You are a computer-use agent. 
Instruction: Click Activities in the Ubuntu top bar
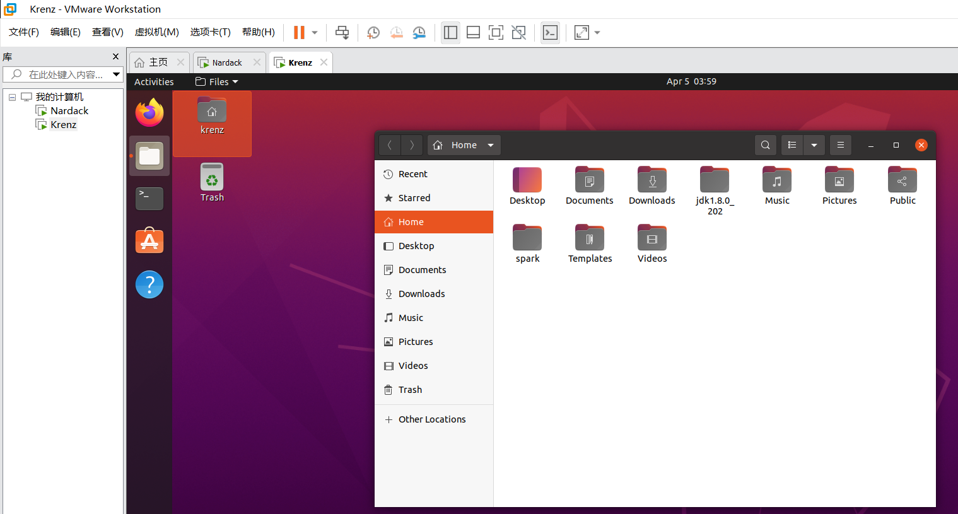[154, 82]
